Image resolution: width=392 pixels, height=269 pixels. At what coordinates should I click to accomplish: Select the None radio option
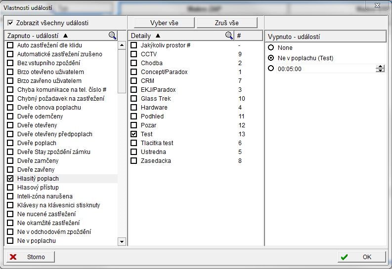coord(271,48)
